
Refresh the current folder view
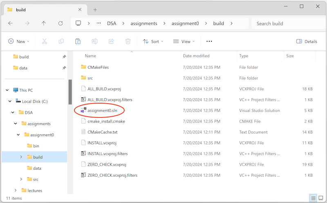(60, 23)
